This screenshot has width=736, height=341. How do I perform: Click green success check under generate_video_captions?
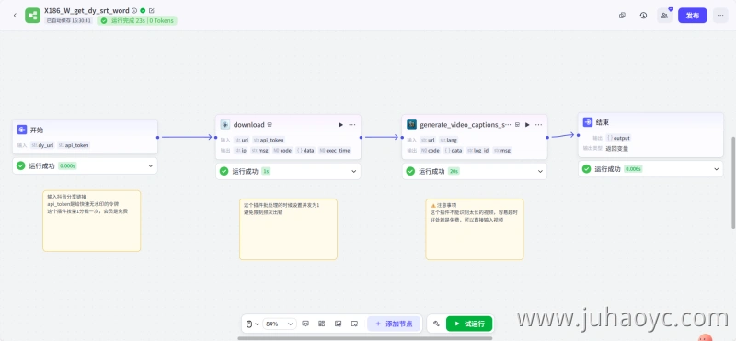click(410, 171)
